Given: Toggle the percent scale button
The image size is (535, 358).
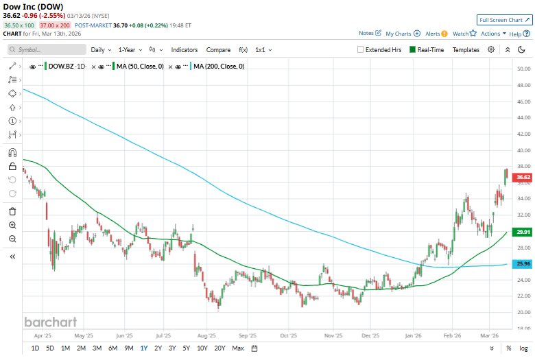Looking at the screenshot, I should coord(509,348).
